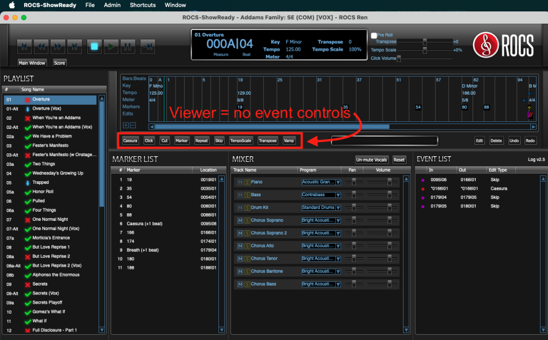Toggle mute on Chorus Soprano
This screenshot has width=548, height=340.
[240, 221]
